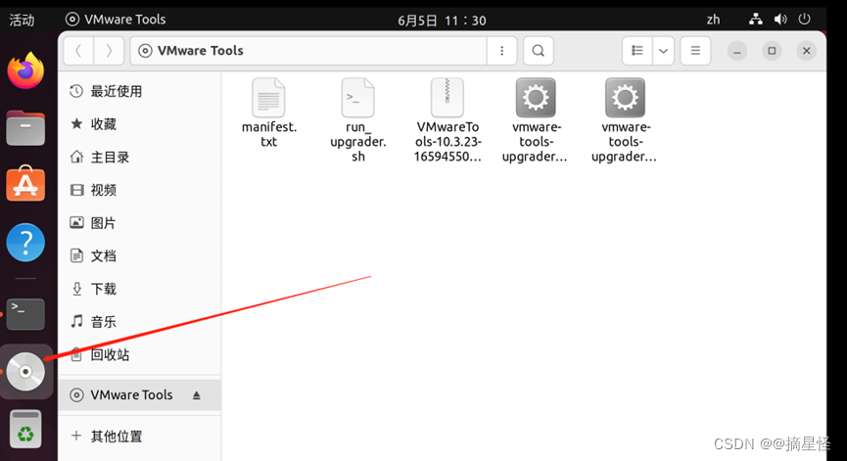Click the VMware Tools path bar
The width and height of the screenshot is (847, 461).
308,51
